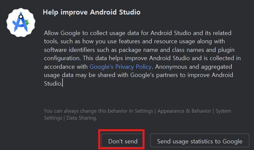
Task: Click the Android Studio logo icon
Action: tap(21, 22)
